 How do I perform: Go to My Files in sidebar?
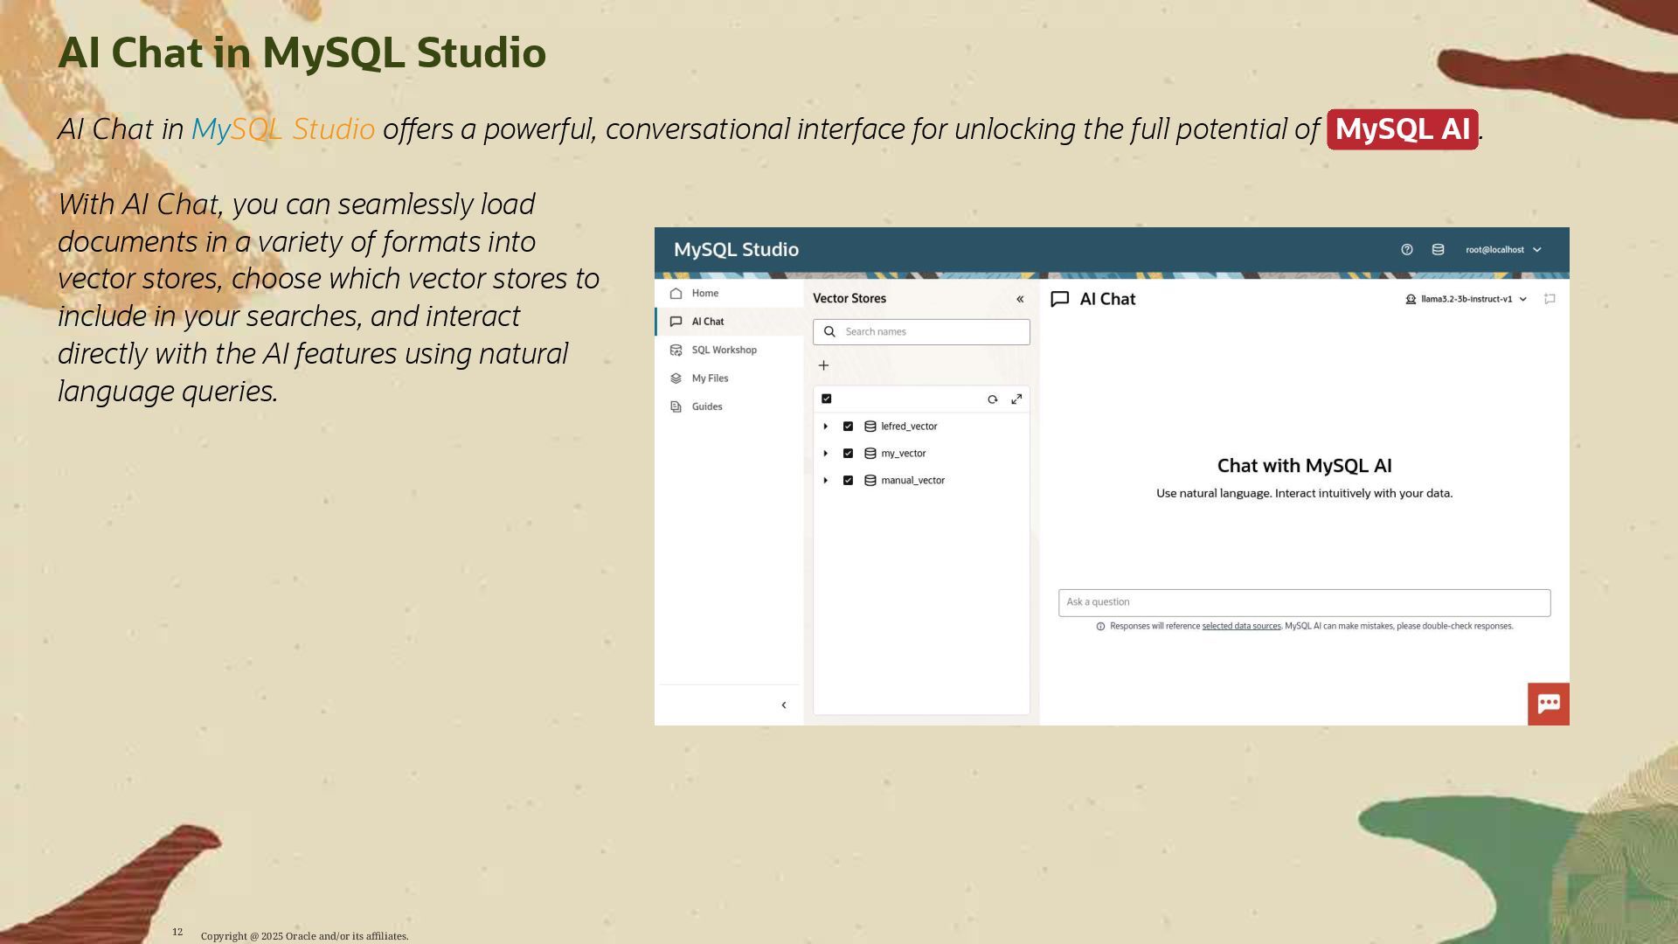click(710, 378)
